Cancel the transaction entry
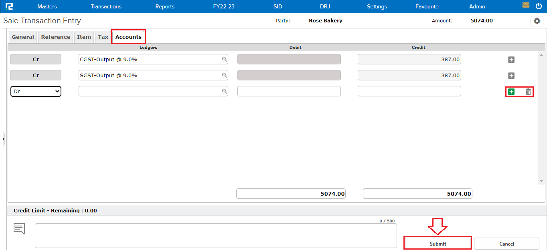The image size is (547, 250). coord(506,244)
